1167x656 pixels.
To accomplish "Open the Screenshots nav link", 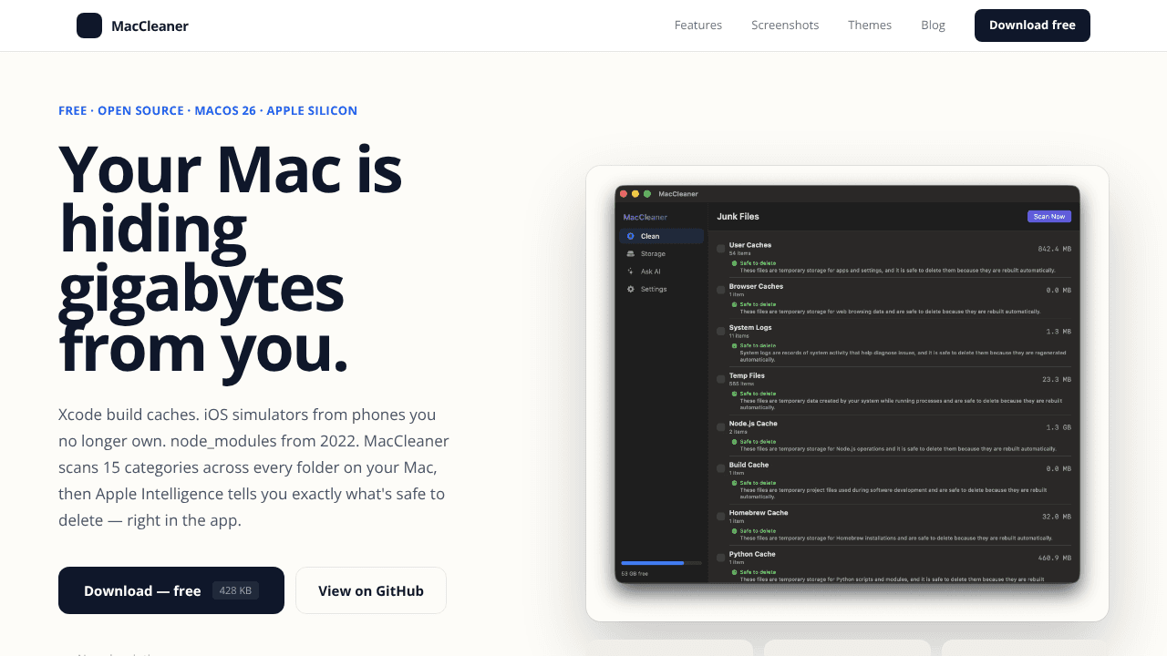I will click(x=785, y=26).
